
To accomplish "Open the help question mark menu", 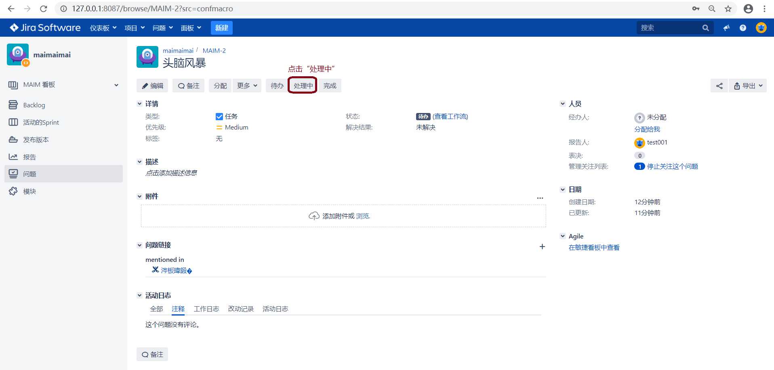I will (x=743, y=28).
